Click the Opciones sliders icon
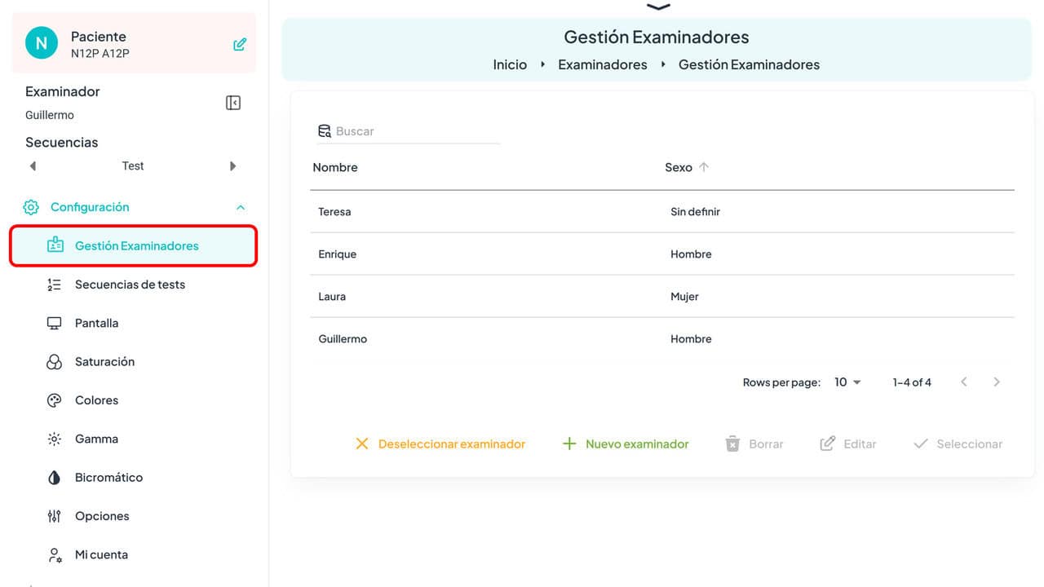1044x587 pixels. coord(55,516)
